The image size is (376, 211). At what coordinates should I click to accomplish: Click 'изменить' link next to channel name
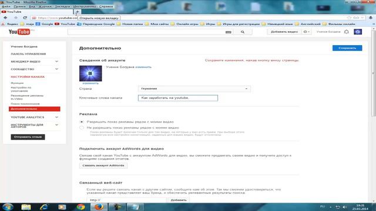[x=143, y=67]
